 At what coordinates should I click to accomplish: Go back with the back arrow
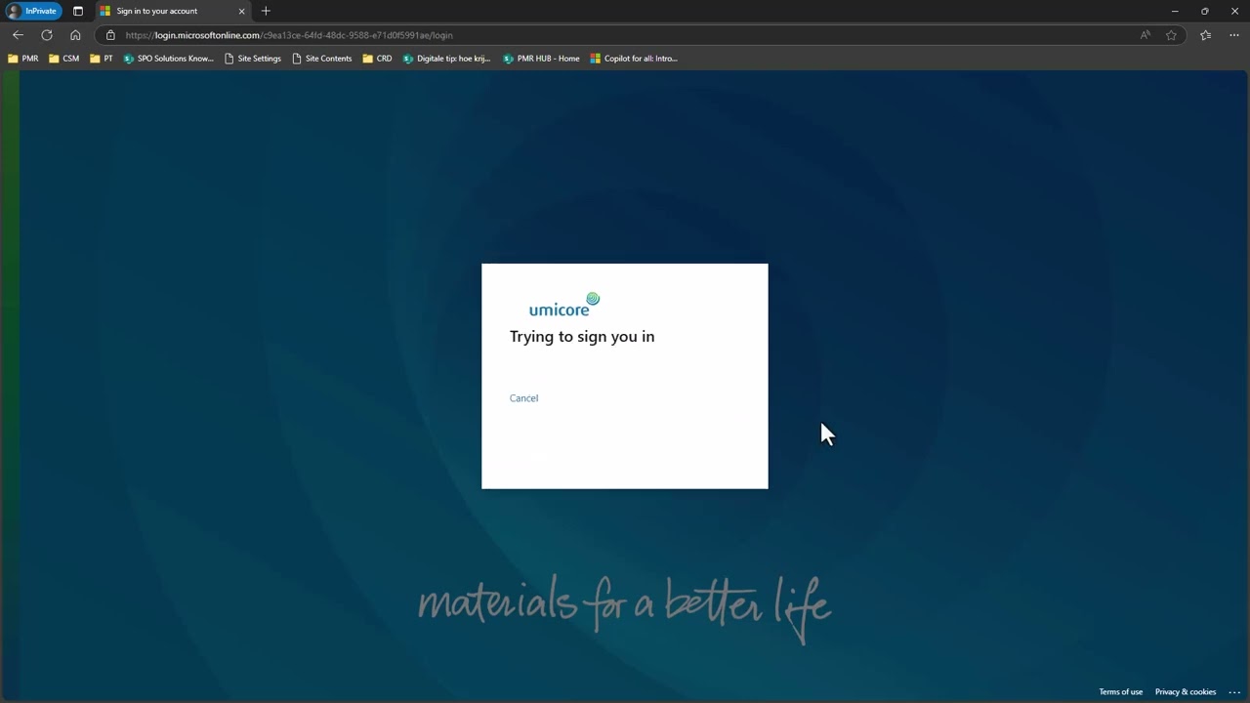point(18,35)
